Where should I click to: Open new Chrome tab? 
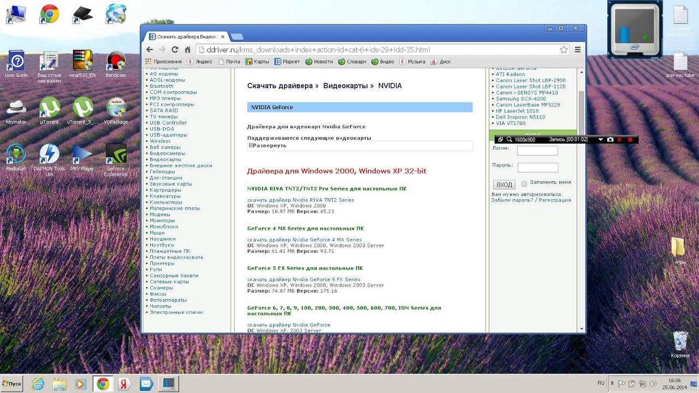(236, 37)
